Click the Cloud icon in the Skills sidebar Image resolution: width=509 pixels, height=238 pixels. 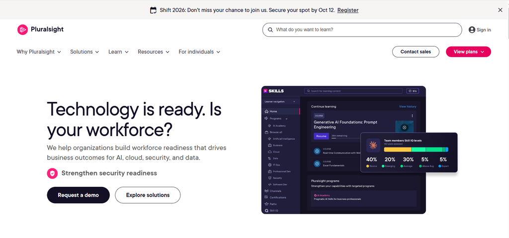pos(269,152)
